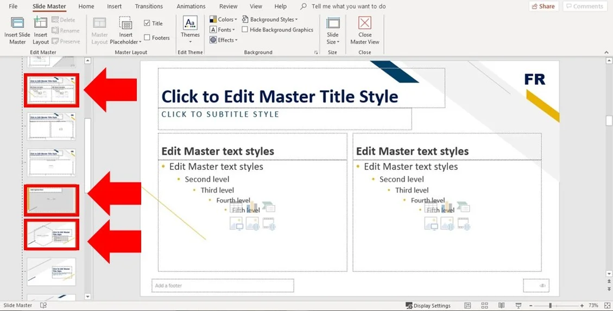Click the Tell me what you want field
Viewport: 613px width, 311px height.
349,7
